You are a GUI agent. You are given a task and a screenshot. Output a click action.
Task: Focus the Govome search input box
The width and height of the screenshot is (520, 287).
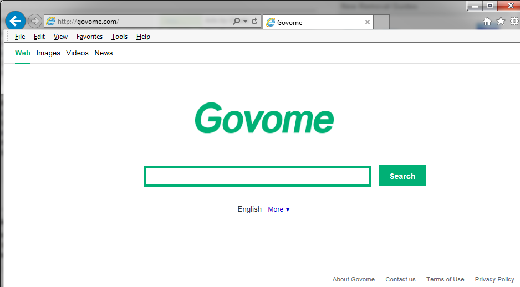pyautogui.click(x=257, y=176)
